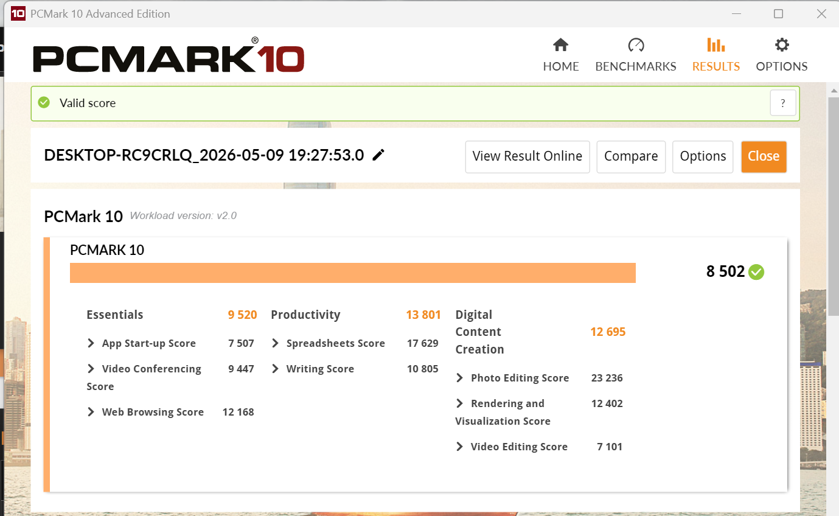Image resolution: width=839 pixels, height=516 pixels.
Task: Click the Productivity score 13 801
Action: (x=423, y=315)
